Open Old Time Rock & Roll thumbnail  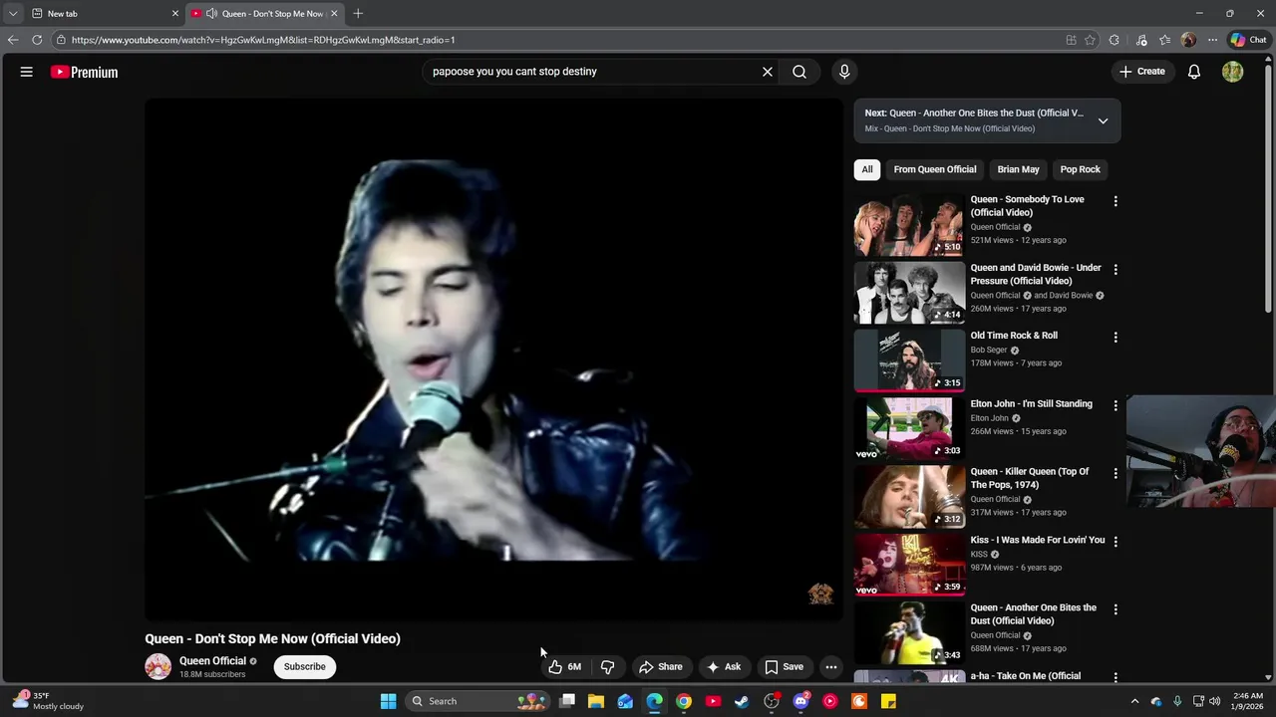click(x=909, y=360)
